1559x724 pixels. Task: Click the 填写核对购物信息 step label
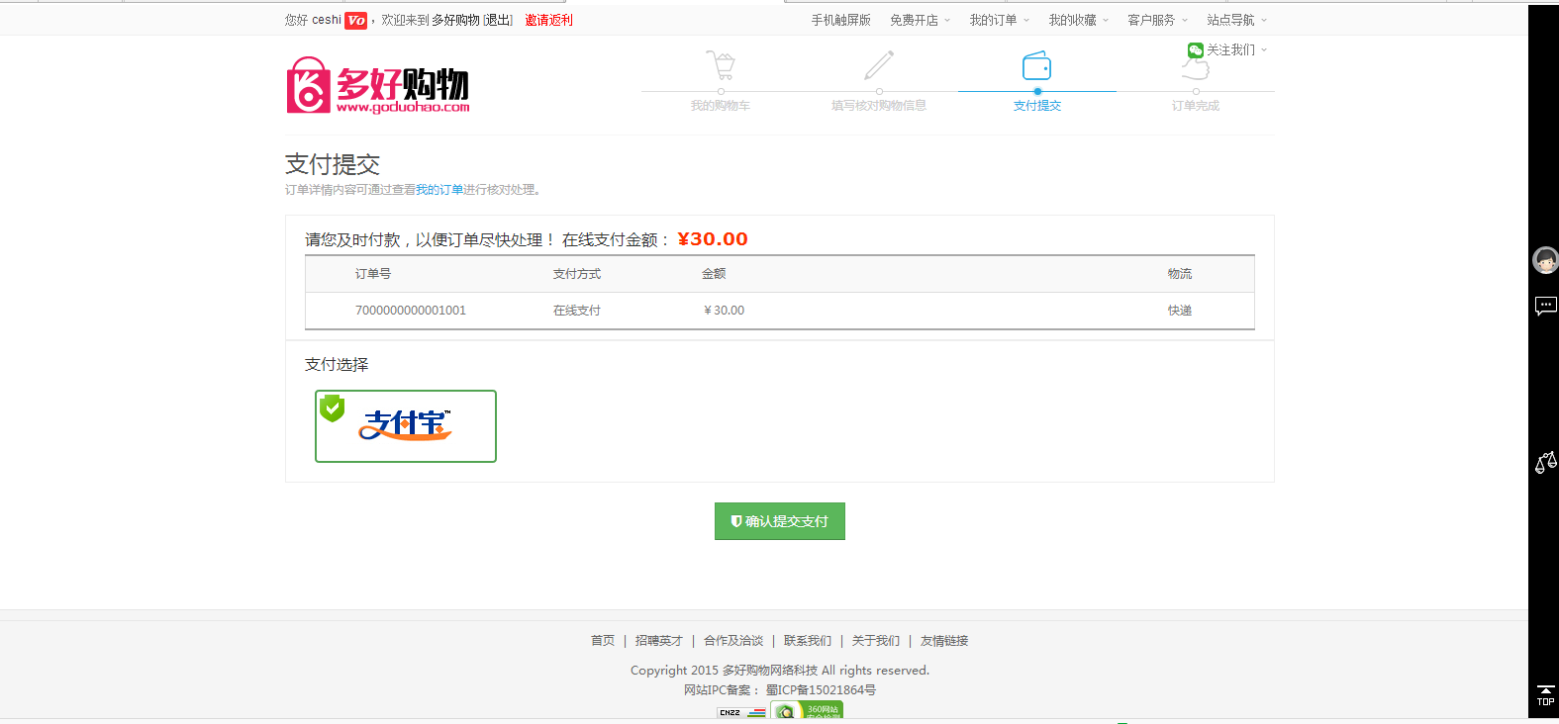tap(879, 106)
